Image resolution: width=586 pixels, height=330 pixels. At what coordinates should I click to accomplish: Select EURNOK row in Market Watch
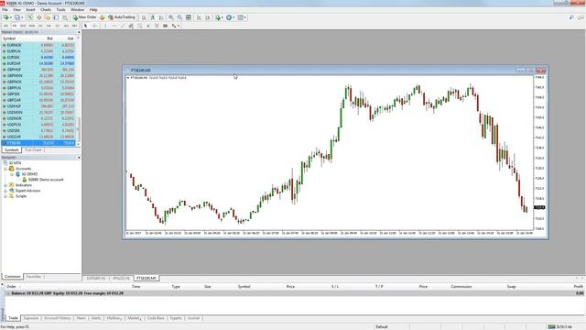pos(38,45)
